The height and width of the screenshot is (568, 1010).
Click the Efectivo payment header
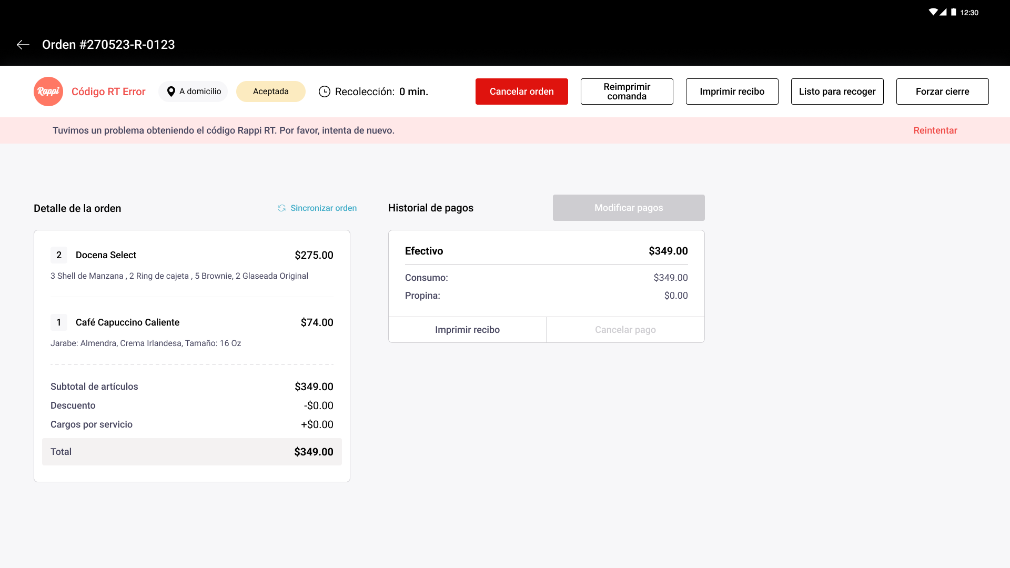pyautogui.click(x=547, y=251)
